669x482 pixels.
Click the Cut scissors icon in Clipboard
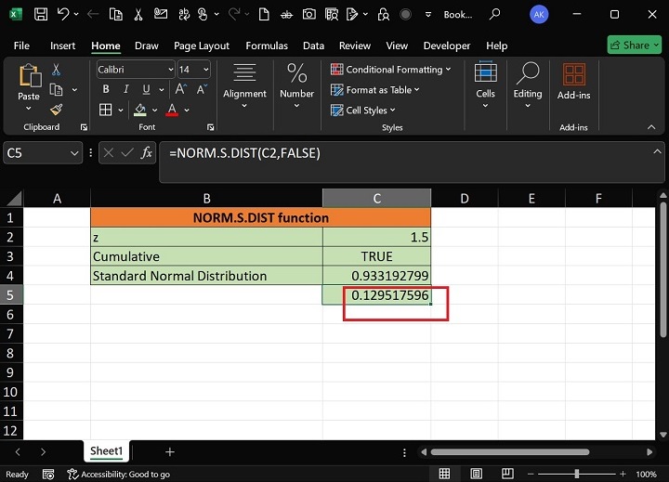(56, 70)
